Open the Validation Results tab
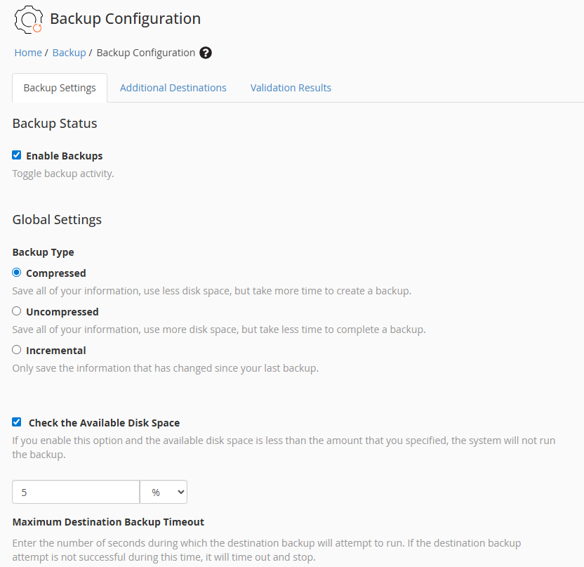Viewport: 584px width, 567px height. (291, 88)
